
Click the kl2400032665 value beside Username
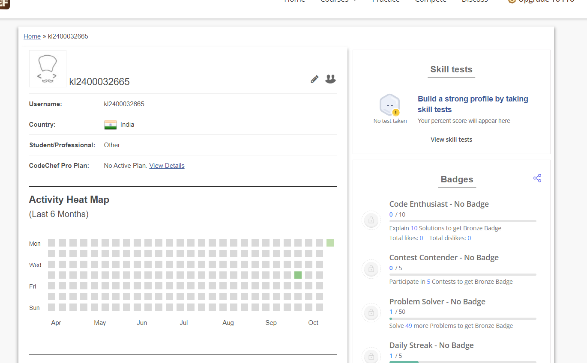pyautogui.click(x=124, y=104)
